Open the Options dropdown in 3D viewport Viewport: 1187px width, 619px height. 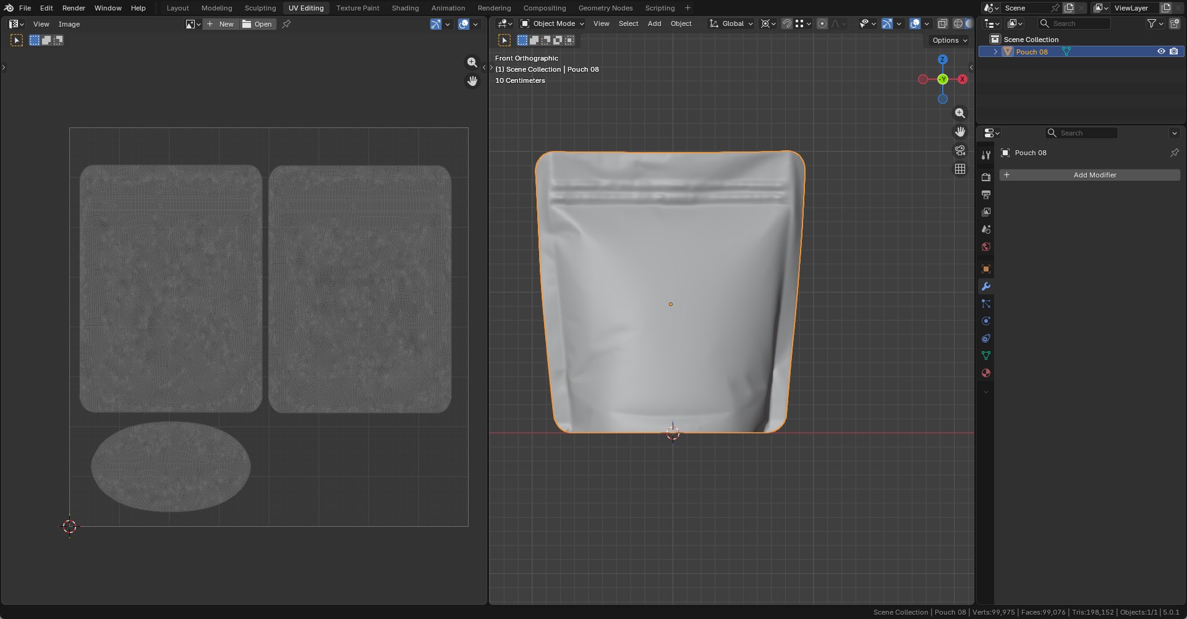(x=950, y=40)
